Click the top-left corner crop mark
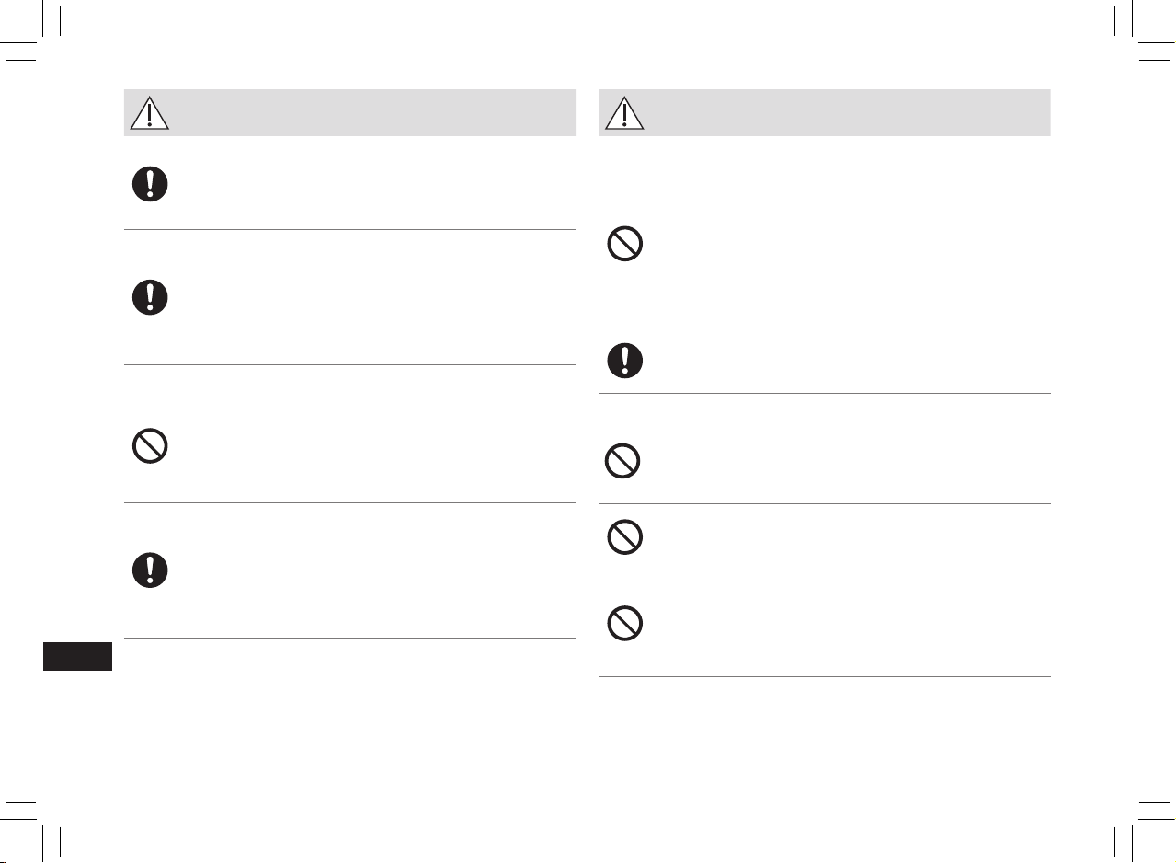Image resolution: width=1176 pixels, height=863 pixels. 37,37
